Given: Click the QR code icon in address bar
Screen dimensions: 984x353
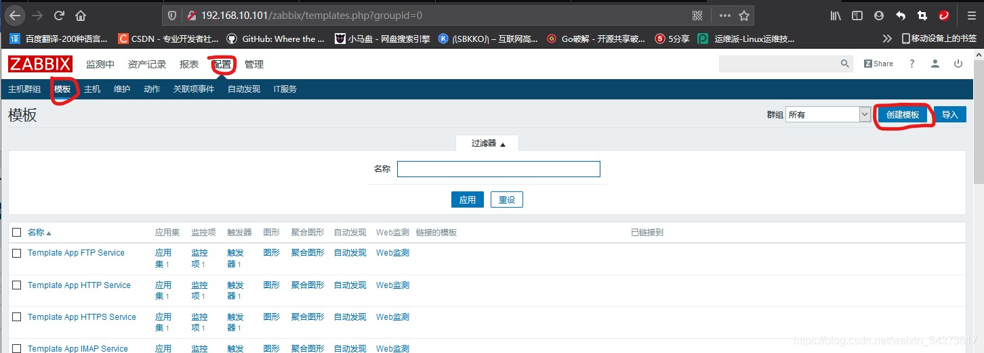Looking at the screenshot, I should click(x=697, y=15).
